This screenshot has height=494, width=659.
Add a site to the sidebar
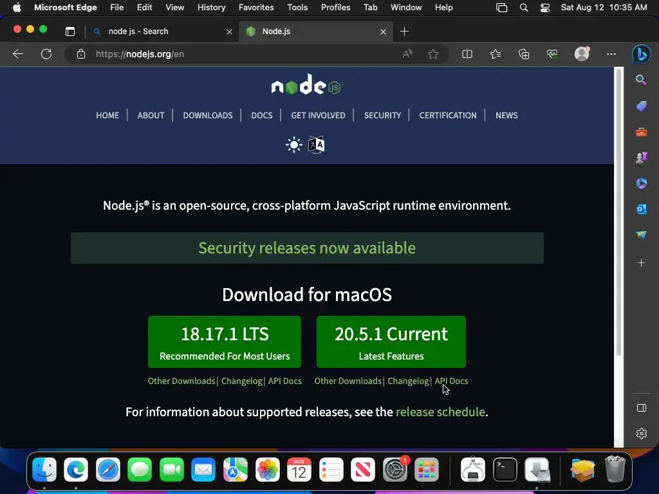click(x=641, y=263)
